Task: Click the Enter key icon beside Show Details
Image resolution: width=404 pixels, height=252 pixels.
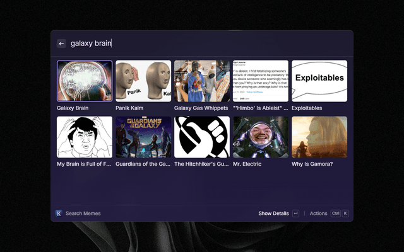Action: (295, 213)
